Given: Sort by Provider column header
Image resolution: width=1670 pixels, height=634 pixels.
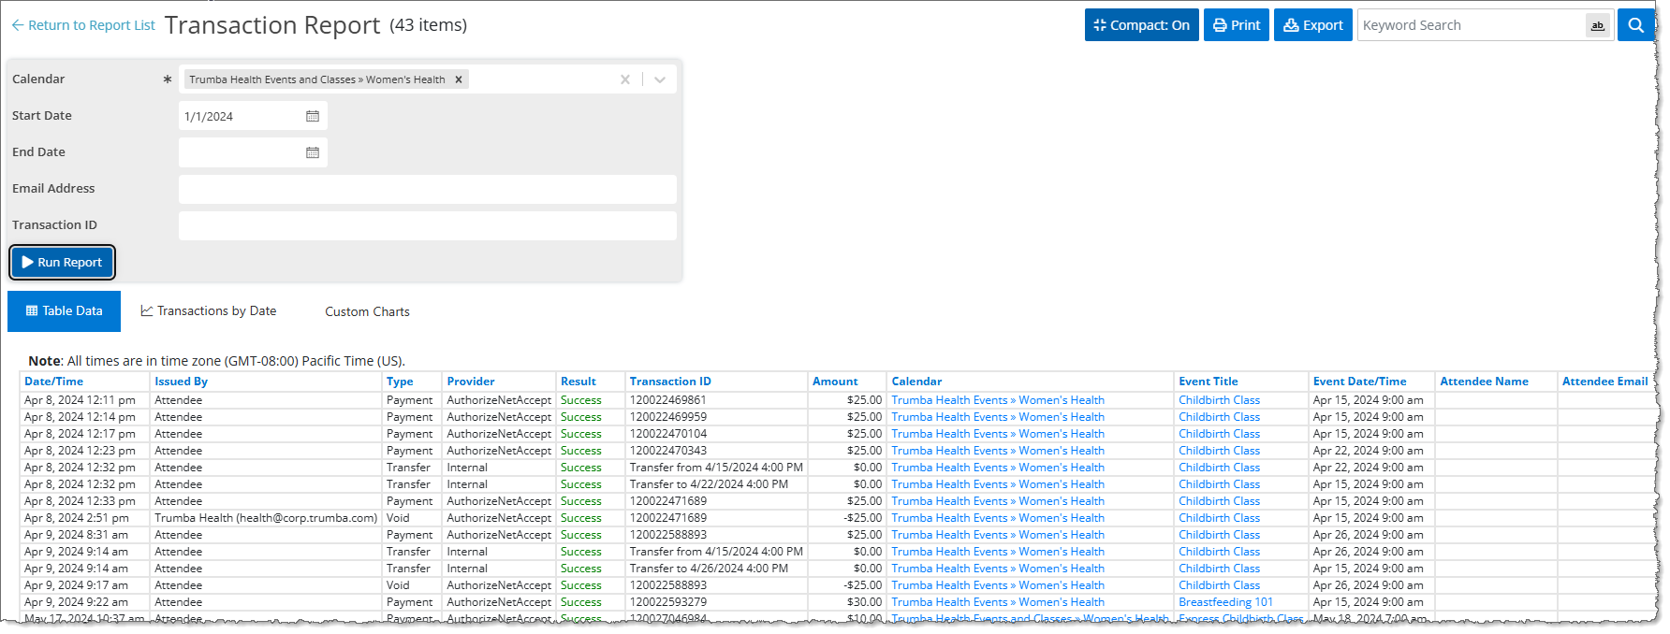Looking at the screenshot, I should [x=471, y=382].
